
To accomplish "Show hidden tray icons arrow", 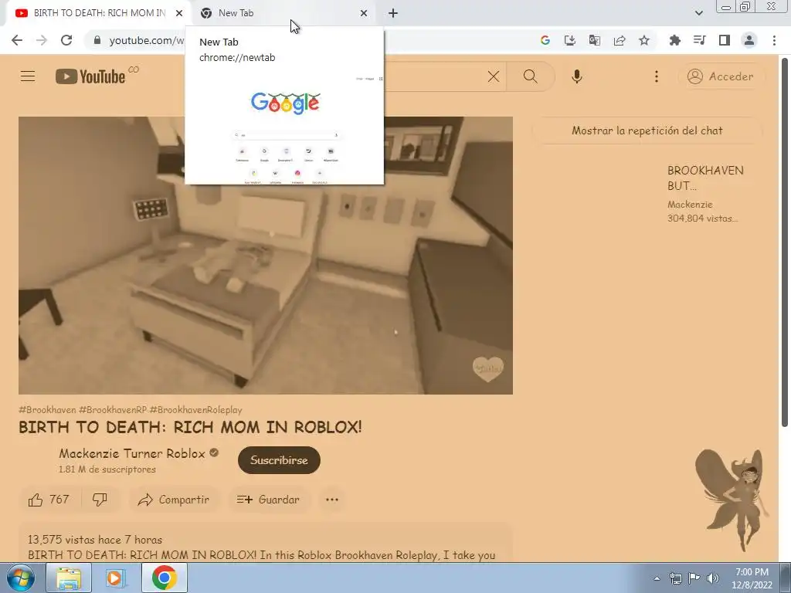I will click(657, 578).
